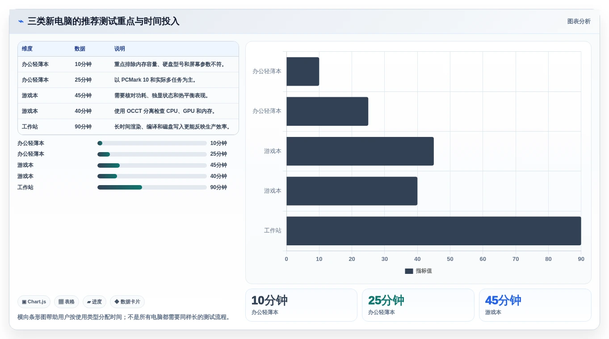Screen dimensions: 609x339
Task: Click the 90分钟 cell in the table
Action: [83, 127]
